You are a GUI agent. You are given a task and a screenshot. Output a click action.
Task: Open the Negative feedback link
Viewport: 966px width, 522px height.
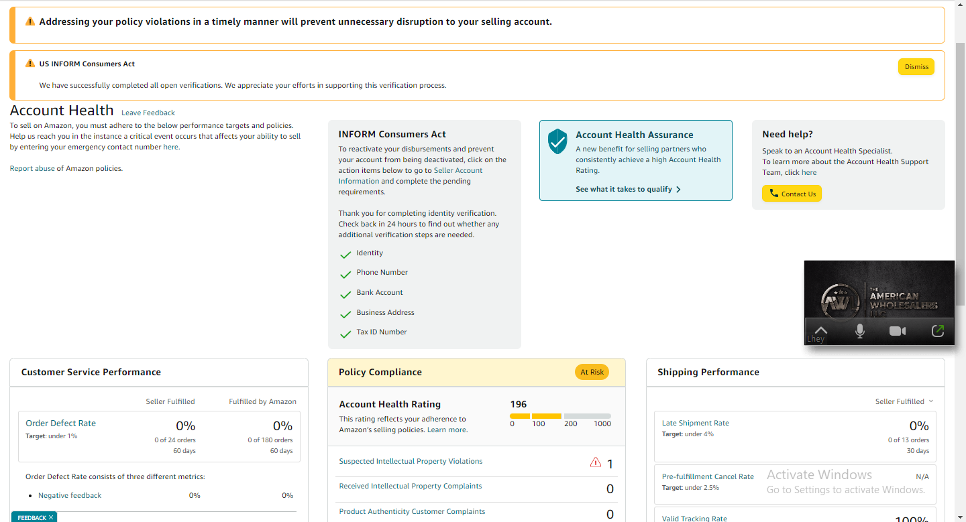[x=70, y=495]
